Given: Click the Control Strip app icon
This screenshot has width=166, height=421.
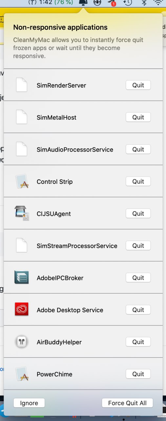Looking at the screenshot, I should [x=22, y=182].
